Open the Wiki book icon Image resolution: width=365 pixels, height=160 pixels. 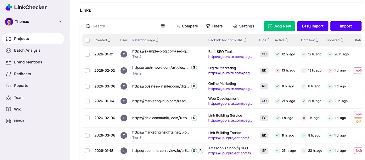(8, 109)
